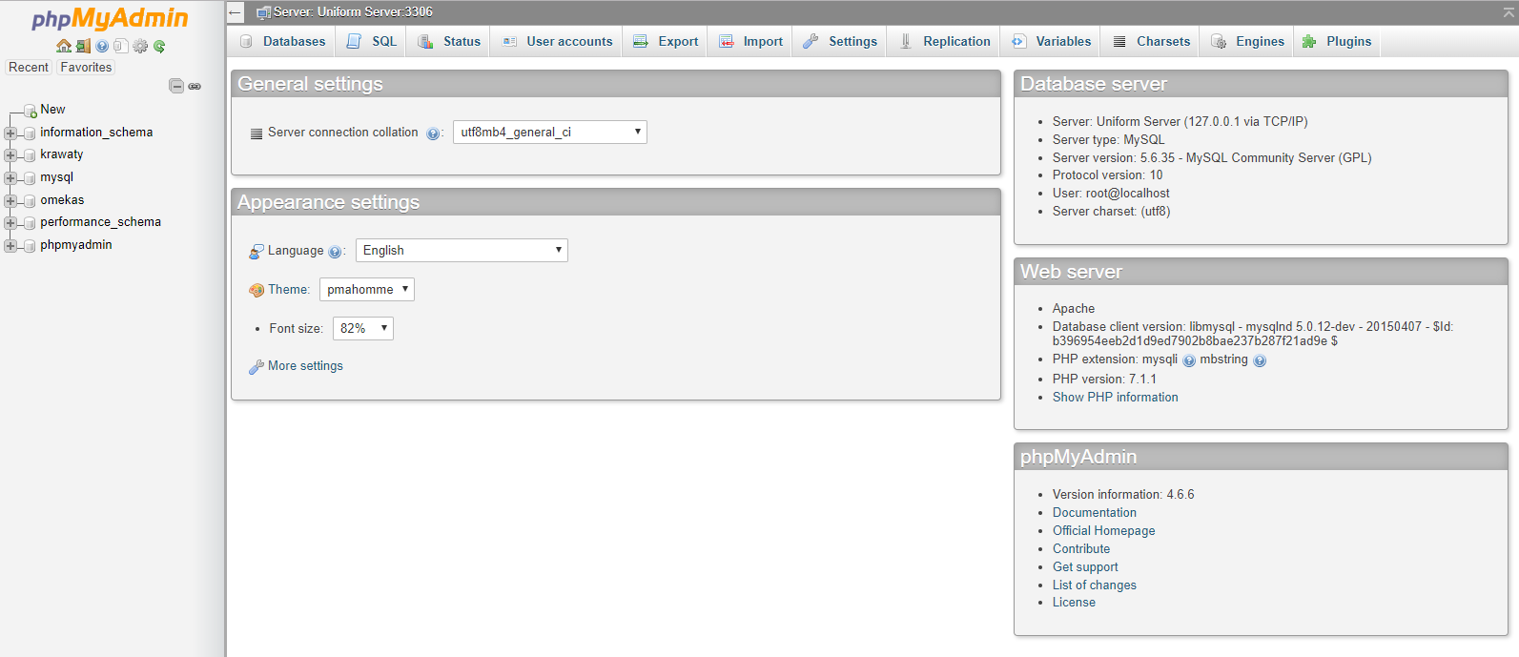This screenshot has height=657, width=1519.
Task: Click the Server: Uniform Server:3306 breadcrumb
Action: click(353, 12)
